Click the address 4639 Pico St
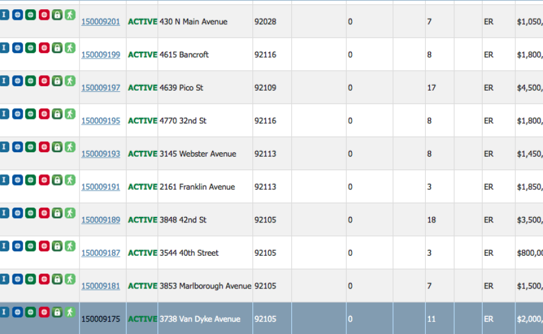The width and height of the screenshot is (543, 334). [x=181, y=88]
